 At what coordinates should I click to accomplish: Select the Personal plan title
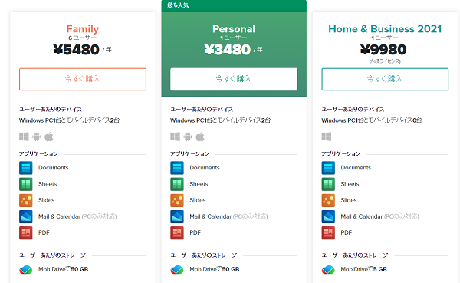[234, 29]
